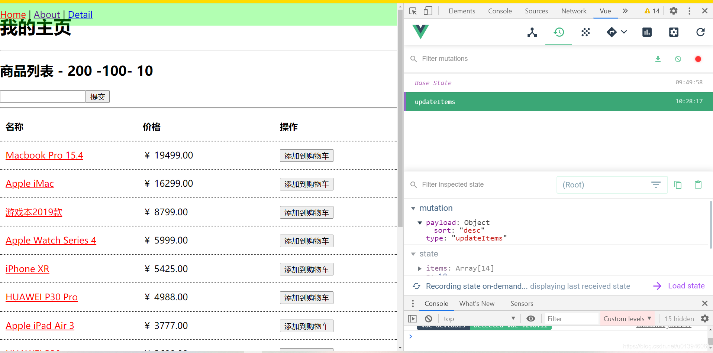Click the Vue logo

[420, 32]
